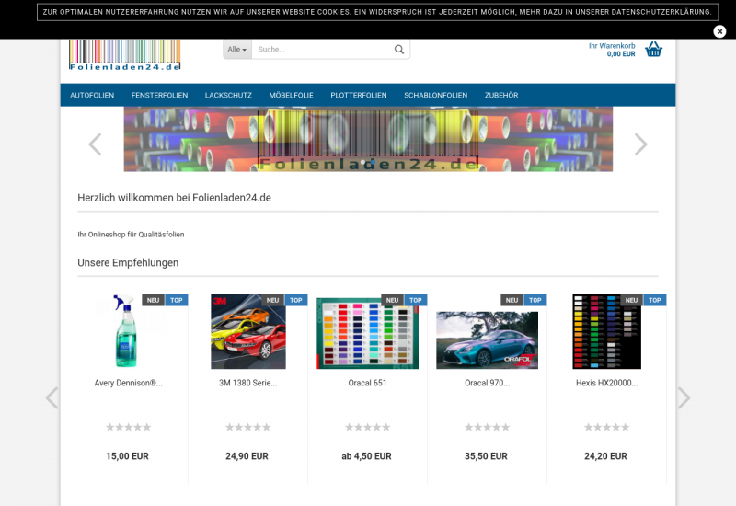Open the Autofolien menu
The width and height of the screenshot is (736, 506).
92,96
